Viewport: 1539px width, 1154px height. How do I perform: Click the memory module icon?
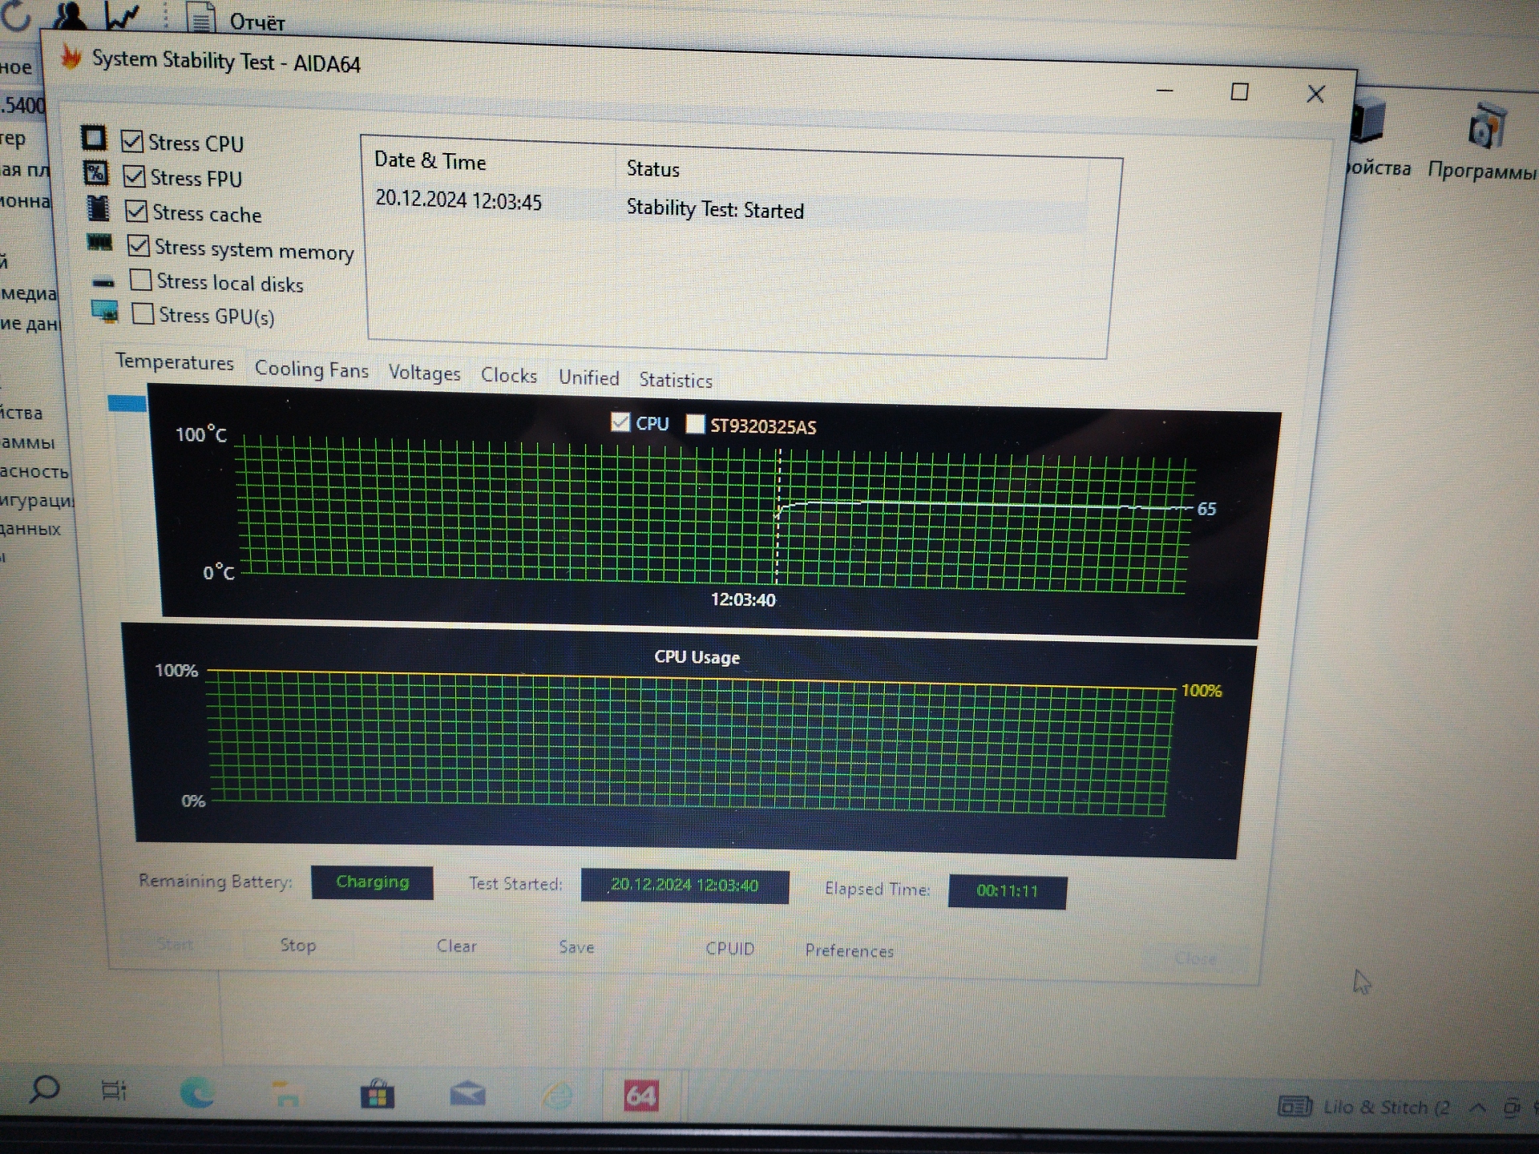tap(99, 242)
